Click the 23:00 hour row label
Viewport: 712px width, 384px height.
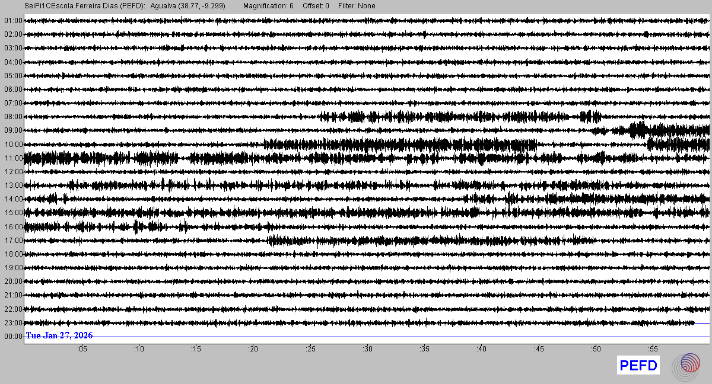(x=12, y=323)
